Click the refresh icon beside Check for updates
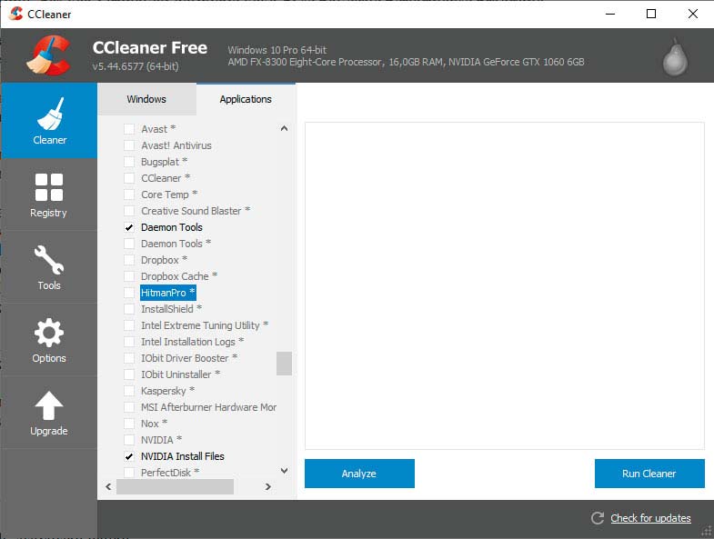 (598, 518)
